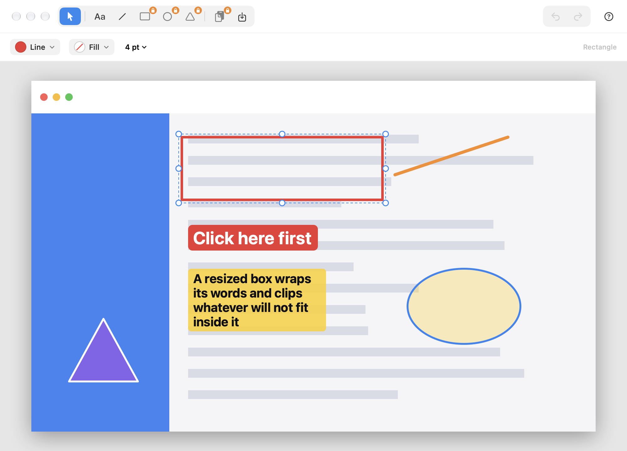
Task: Open the help question mark
Action: coord(609,16)
